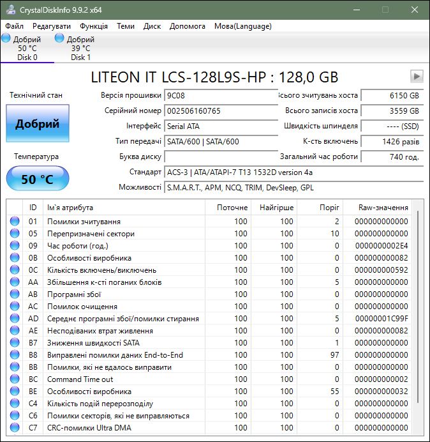The width and height of the screenshot is (430, 442).
Task: Click the 740 год. power-on hours value
Action: (x=392, y=156)
